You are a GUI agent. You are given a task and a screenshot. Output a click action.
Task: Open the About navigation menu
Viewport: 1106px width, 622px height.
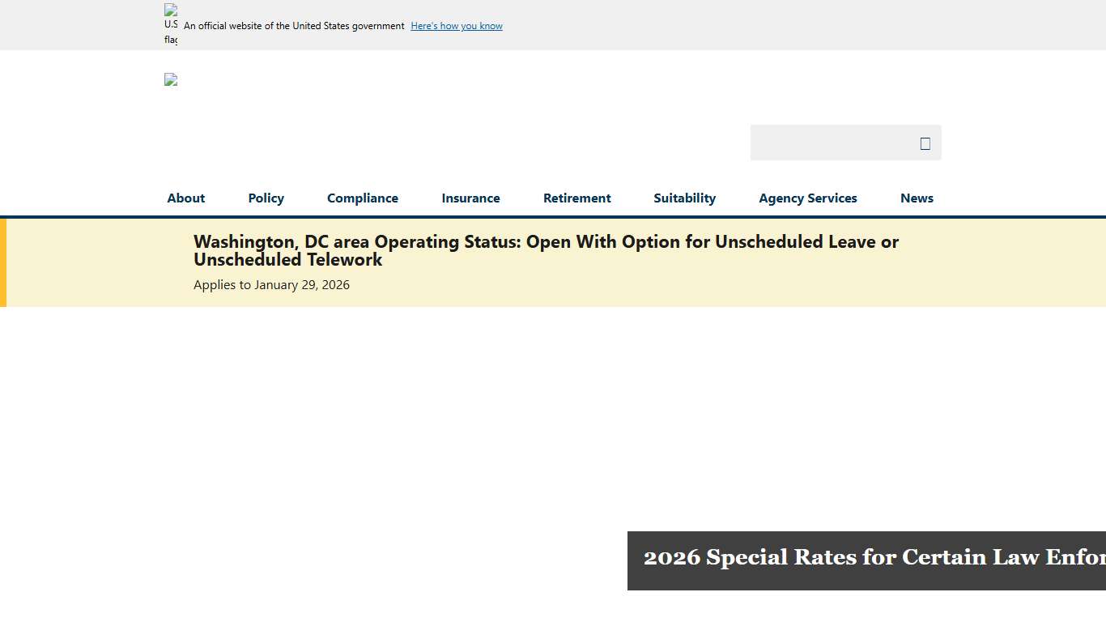[x=185, y=198]
